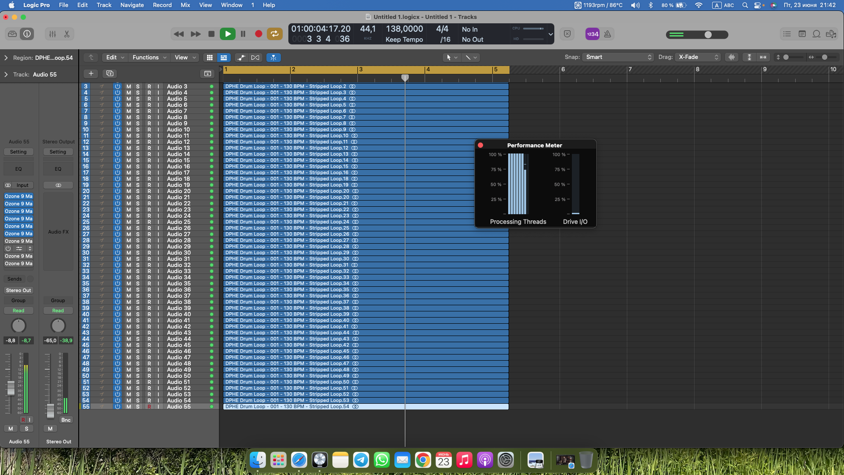Click the Stereo Out output button

point(18,290)
